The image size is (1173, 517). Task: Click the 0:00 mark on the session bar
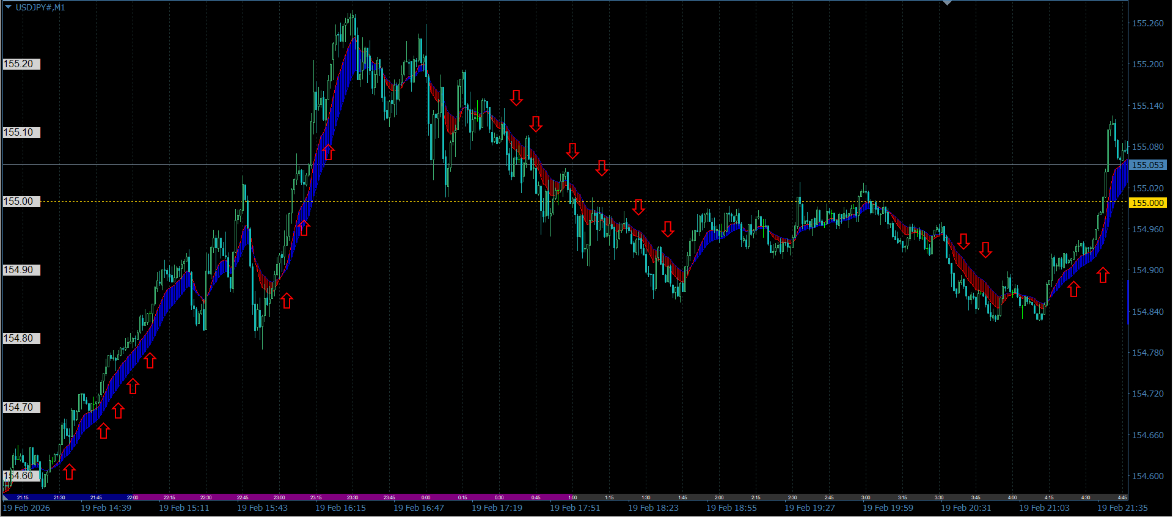coord(426,497)
